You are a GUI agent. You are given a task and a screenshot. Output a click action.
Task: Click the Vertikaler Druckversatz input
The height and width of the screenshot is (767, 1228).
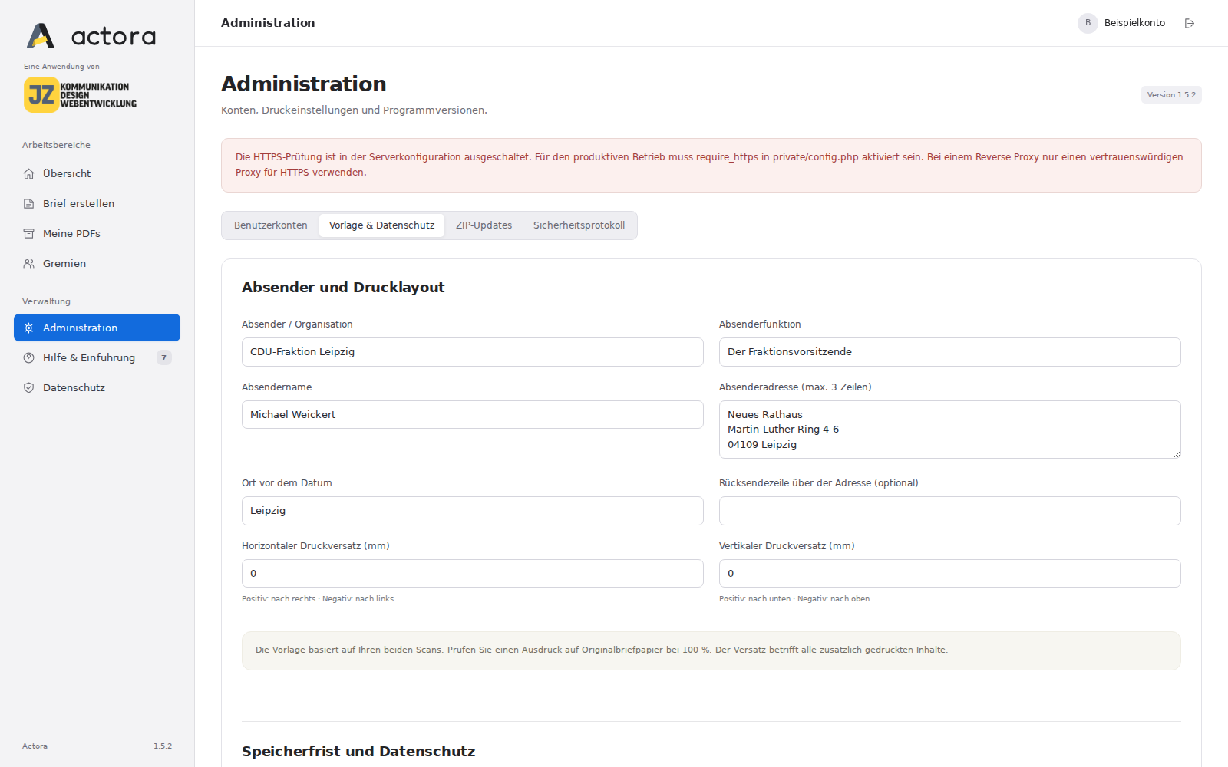950,574
